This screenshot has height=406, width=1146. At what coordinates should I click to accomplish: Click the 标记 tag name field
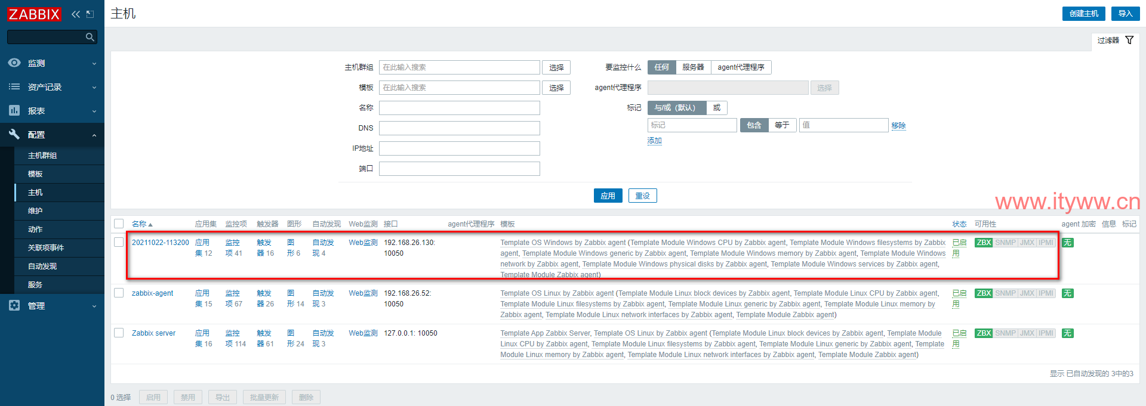click(x=692, y=125)
